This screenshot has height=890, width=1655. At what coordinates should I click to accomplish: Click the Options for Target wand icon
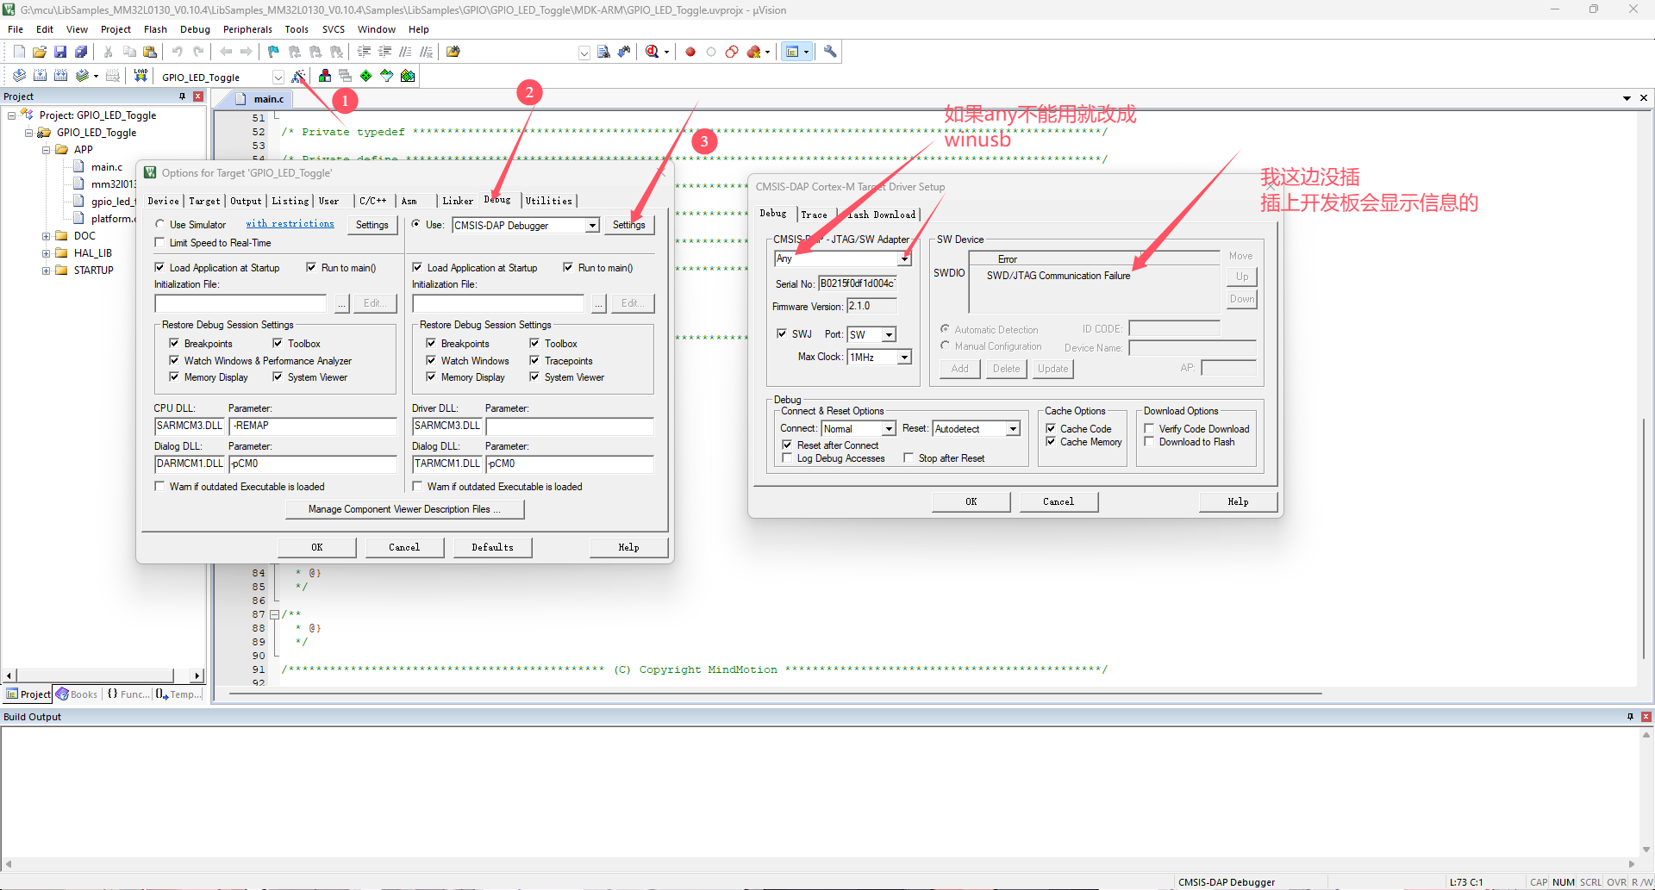[298, 76]
